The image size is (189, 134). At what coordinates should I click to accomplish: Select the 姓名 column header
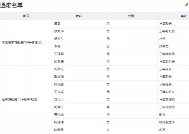[79, 16]
